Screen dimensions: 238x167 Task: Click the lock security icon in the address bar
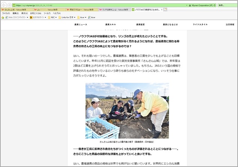click(190, 5)
